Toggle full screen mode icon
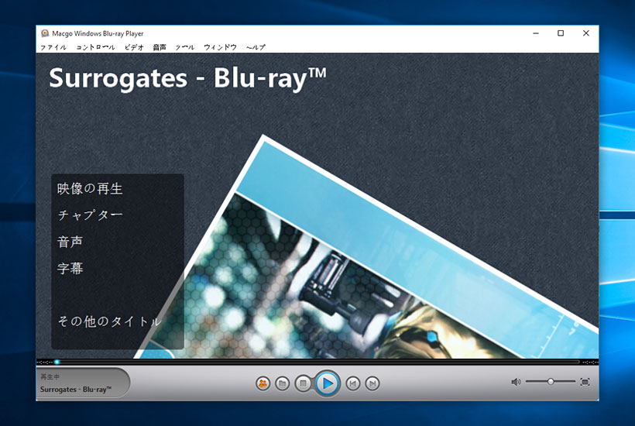Viewport: 635px width, 426px height. (x=585, y=382)
